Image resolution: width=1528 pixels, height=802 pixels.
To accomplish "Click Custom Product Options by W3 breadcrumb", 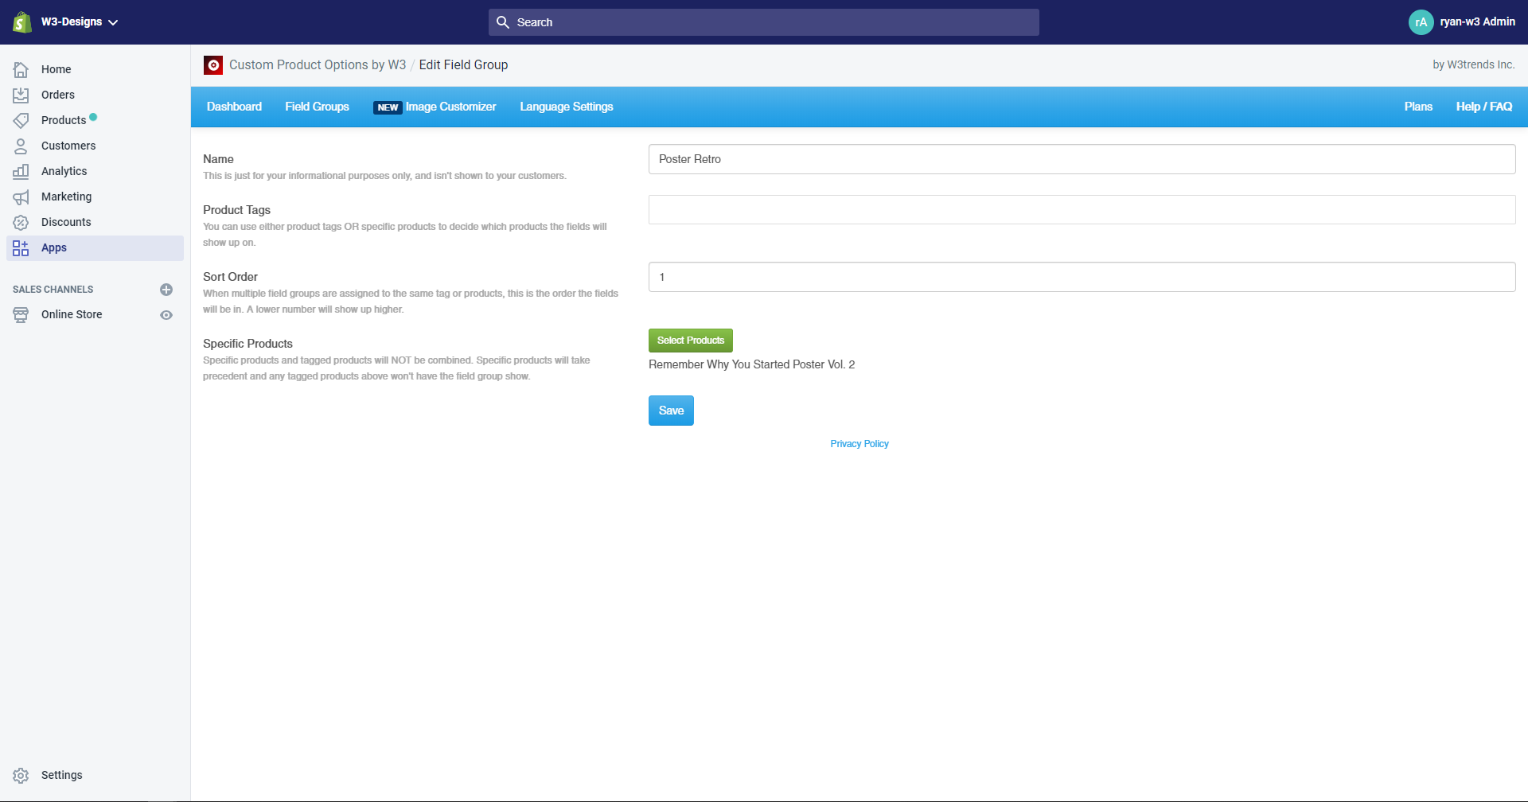I will pyautogui.click(x=318, y=65).
